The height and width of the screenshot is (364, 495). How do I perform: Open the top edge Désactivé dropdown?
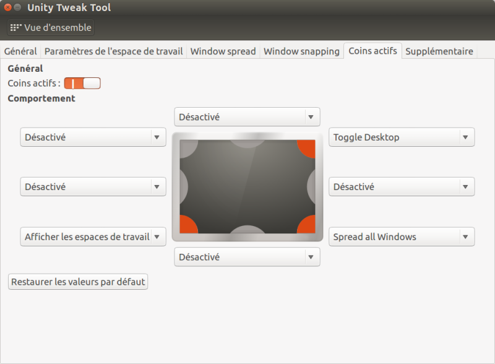247,117
